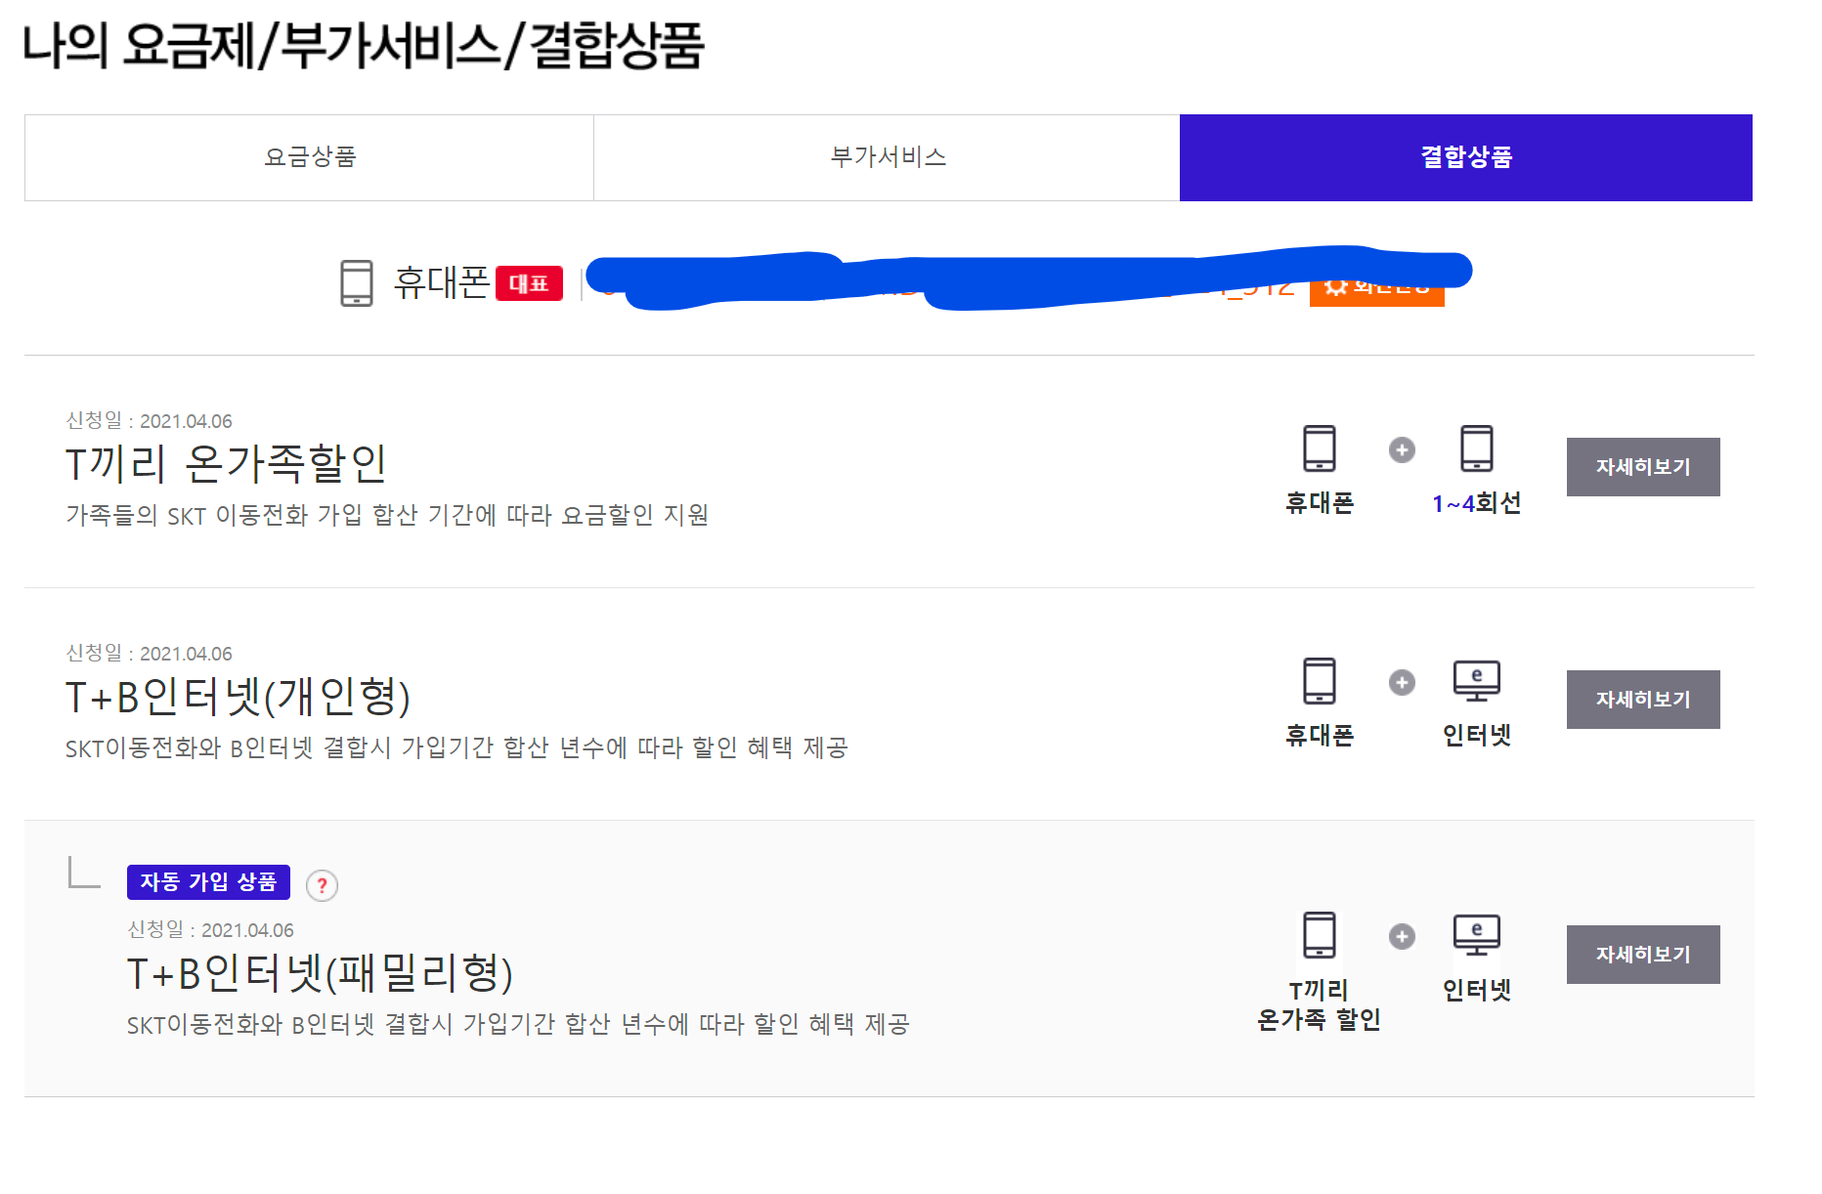1822x1194 pixels.
Task: View details for T끼리 온가족할인
Action: [x=1642, y=467]
